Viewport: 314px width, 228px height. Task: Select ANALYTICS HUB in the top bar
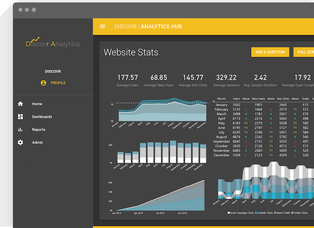tap(162, 26)
